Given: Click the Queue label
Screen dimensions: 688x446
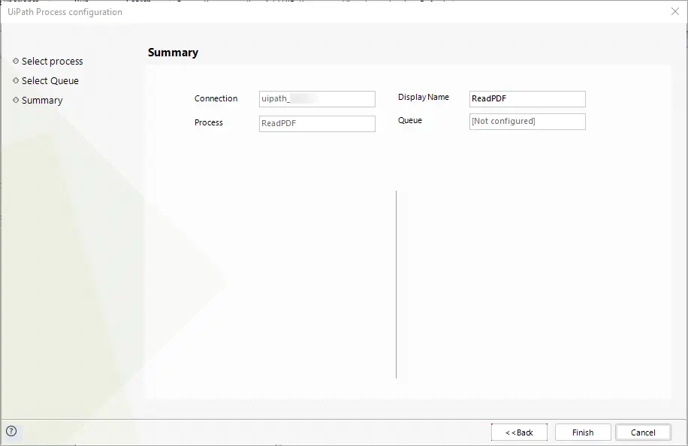Looking at the screenshot, I should coord(410,121).
